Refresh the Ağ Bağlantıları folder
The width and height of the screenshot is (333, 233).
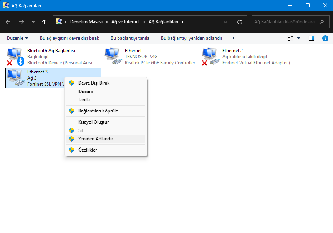(240, 22)
